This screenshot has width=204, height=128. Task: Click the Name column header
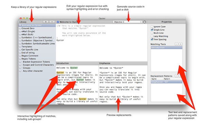tap(157, 79)
